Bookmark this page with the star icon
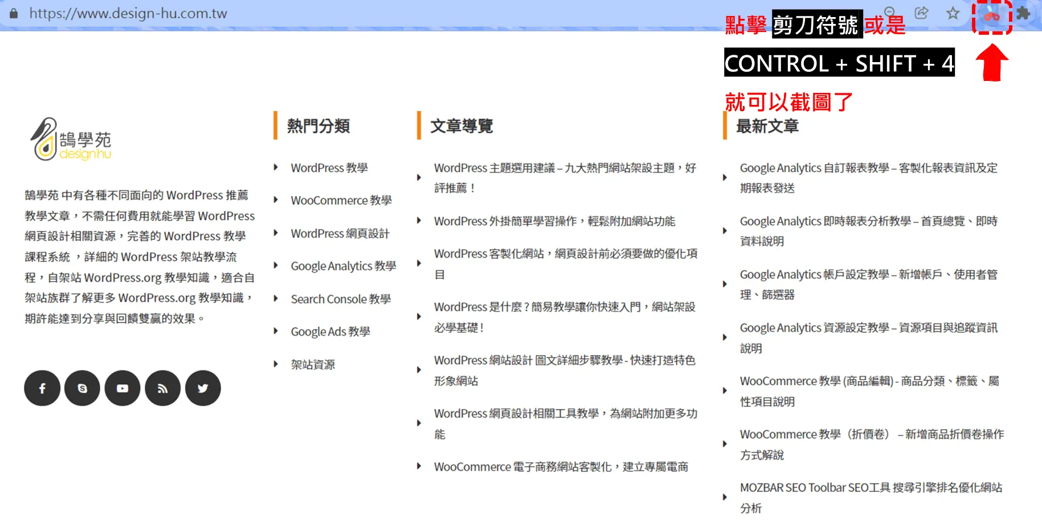 click(x=953, y=13)
